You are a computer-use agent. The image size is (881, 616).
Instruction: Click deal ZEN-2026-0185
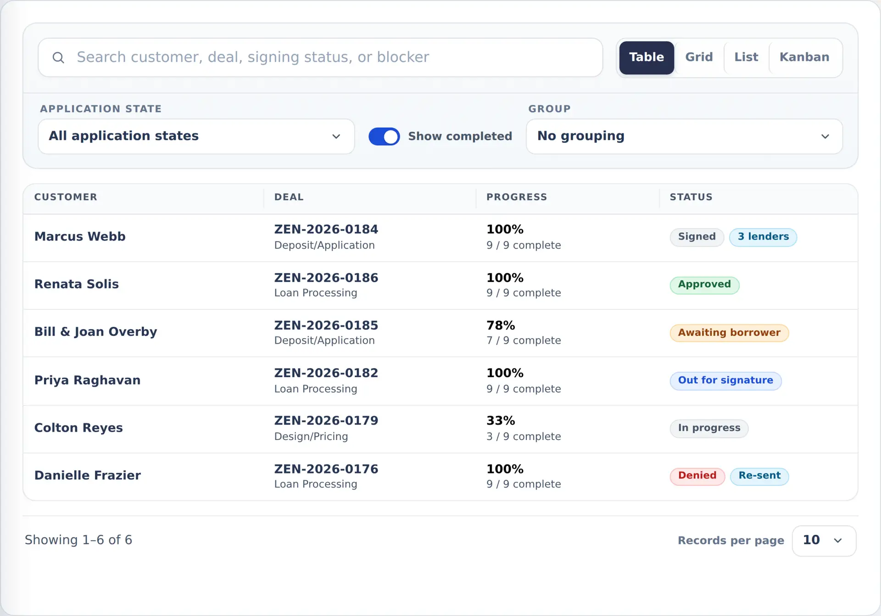point(326,325)
